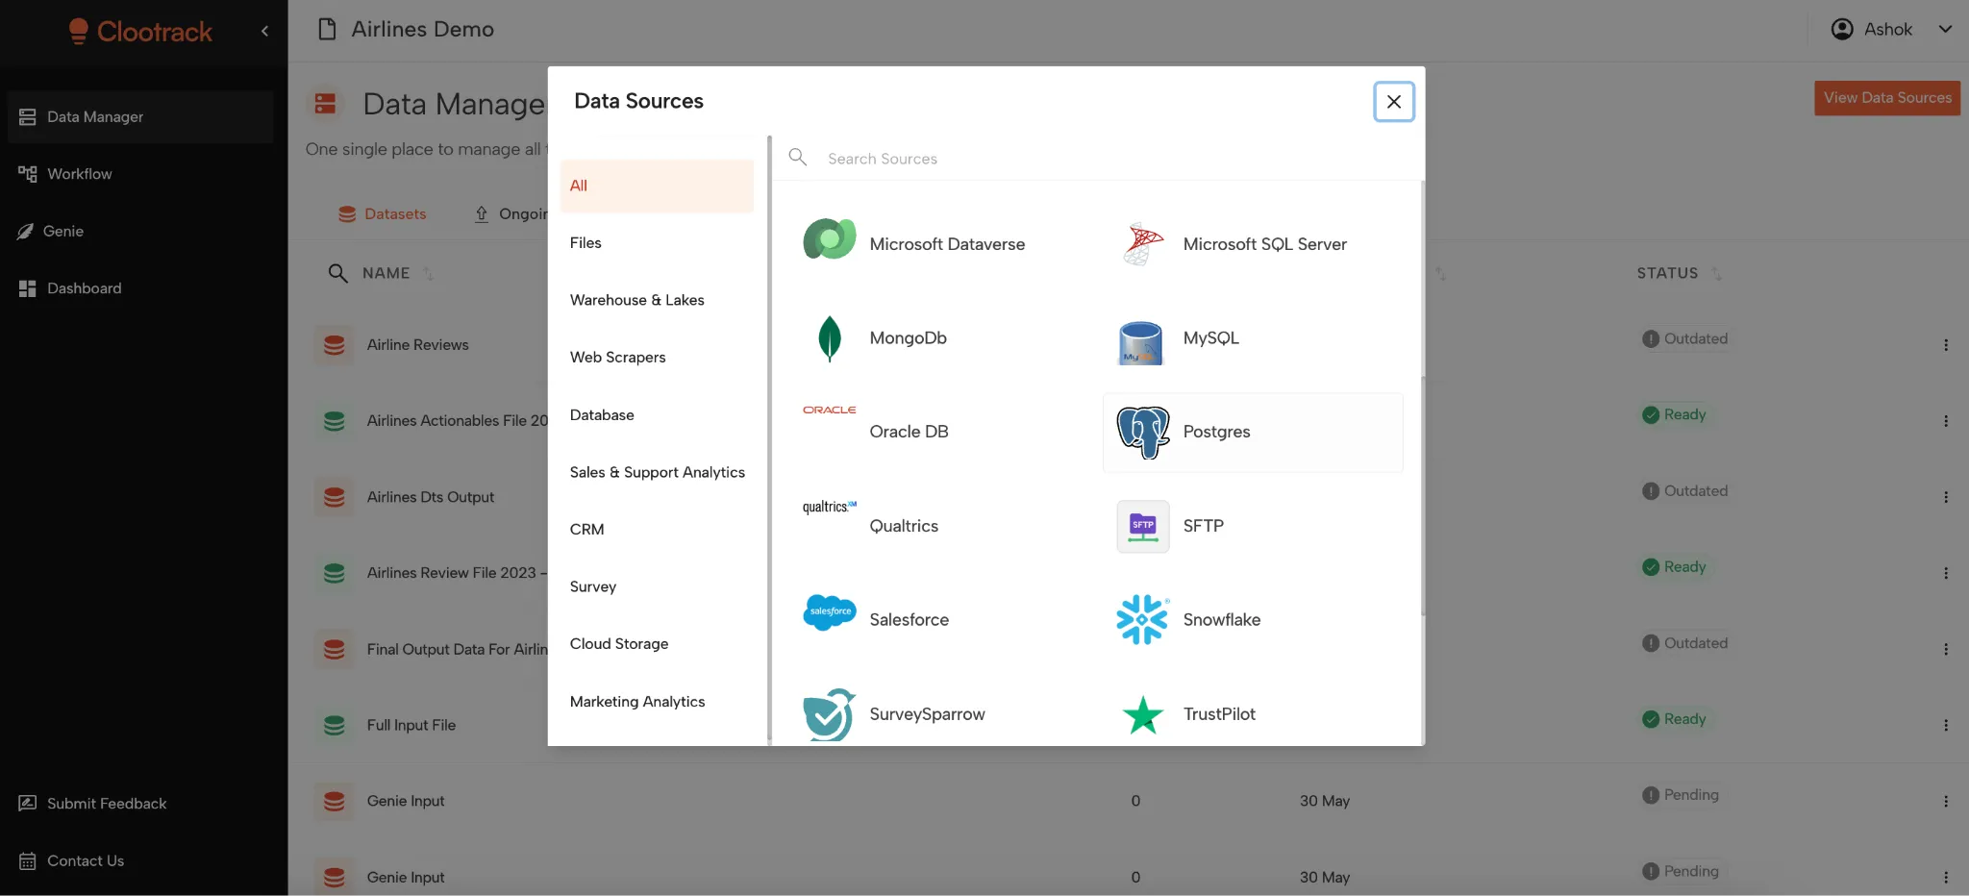Click the category list scrollbar
Viewport: 1969px width, 896px height.
769,437
